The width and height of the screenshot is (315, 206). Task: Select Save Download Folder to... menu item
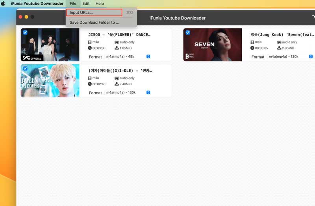pyautogui.click(x=94, y=22)
